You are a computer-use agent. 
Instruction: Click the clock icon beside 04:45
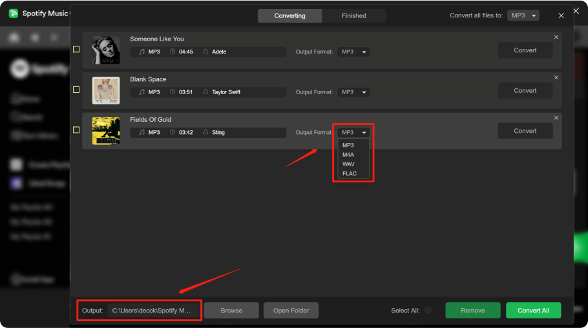coord(173,52)
